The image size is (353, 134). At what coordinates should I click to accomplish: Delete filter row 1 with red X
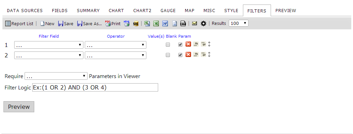point(188,44)
